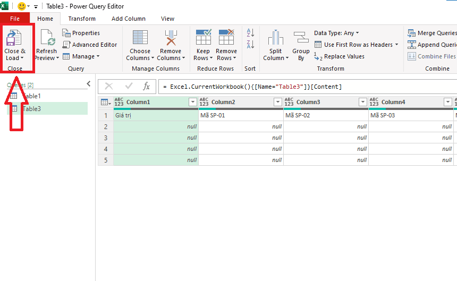Image resolution: width=457 pixels, height=281 pixels.
Task: Click the ABC123 data type icon on Column1
Action: [119, 102]
